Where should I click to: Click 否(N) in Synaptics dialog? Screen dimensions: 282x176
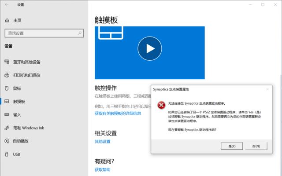pyautogui.click(x=256, y=146)
